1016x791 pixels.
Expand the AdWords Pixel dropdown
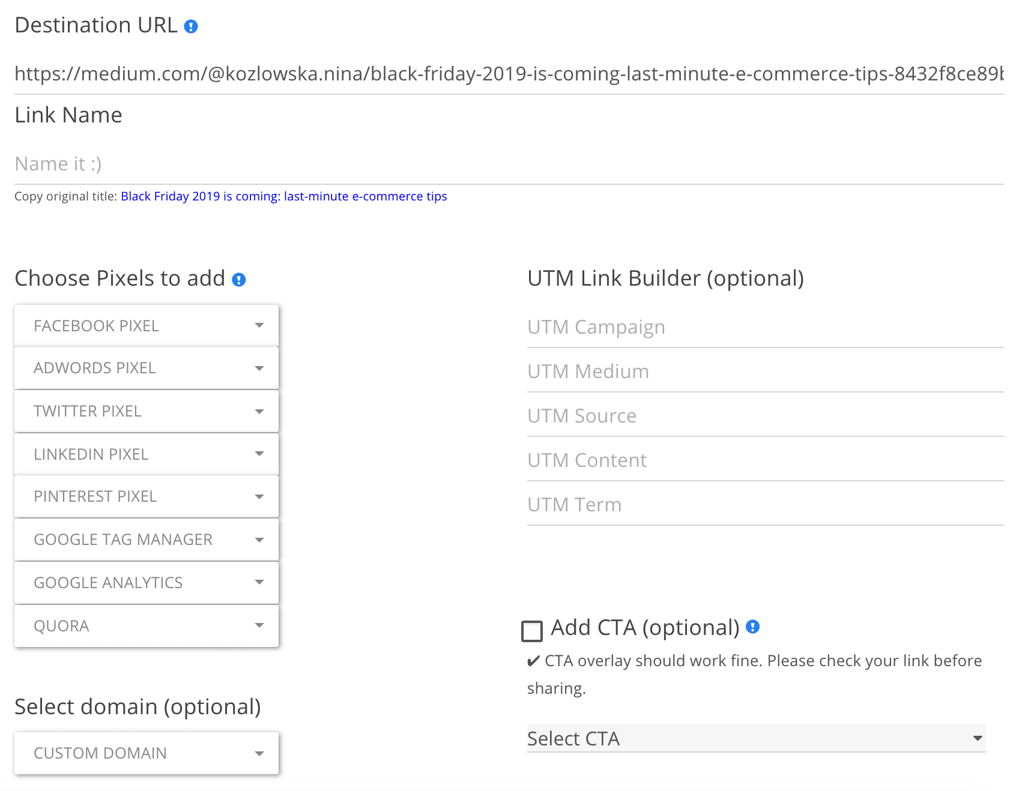[x=147, y=368]
